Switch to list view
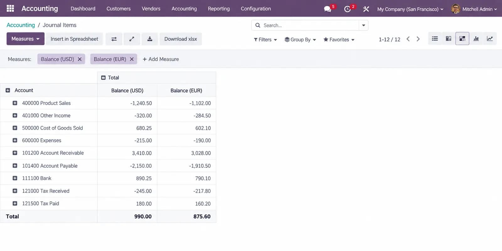The width and height of the screenshot is (502, 251). 435,39
